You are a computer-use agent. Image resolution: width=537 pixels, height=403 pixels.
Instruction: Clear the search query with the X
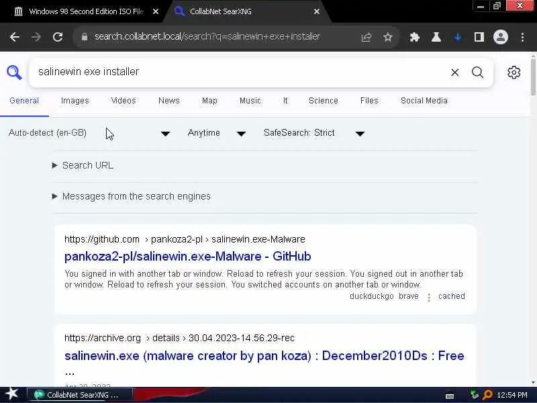[455, 73]
